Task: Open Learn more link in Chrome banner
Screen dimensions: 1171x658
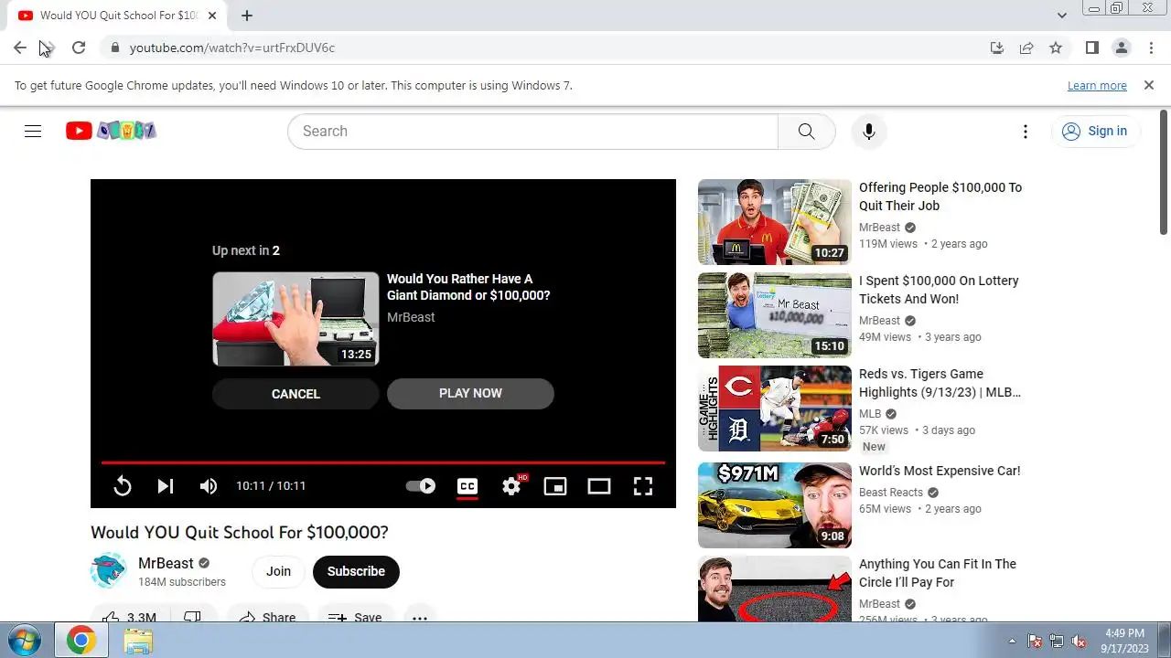Action: tap(1097, 85)
